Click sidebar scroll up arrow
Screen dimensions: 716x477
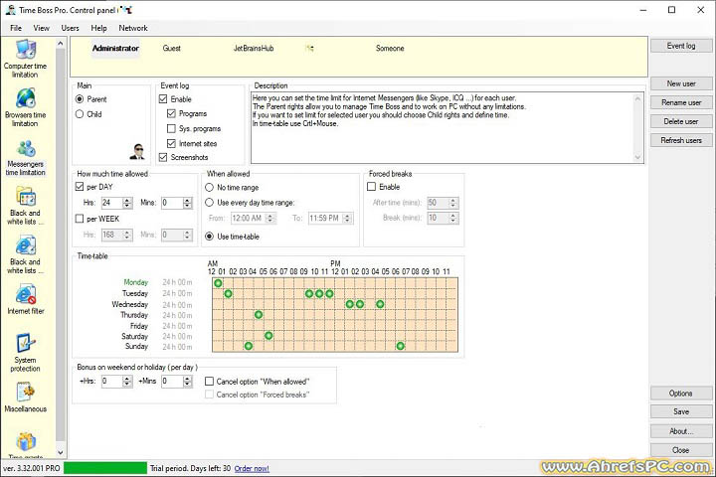tap(61, 44)
